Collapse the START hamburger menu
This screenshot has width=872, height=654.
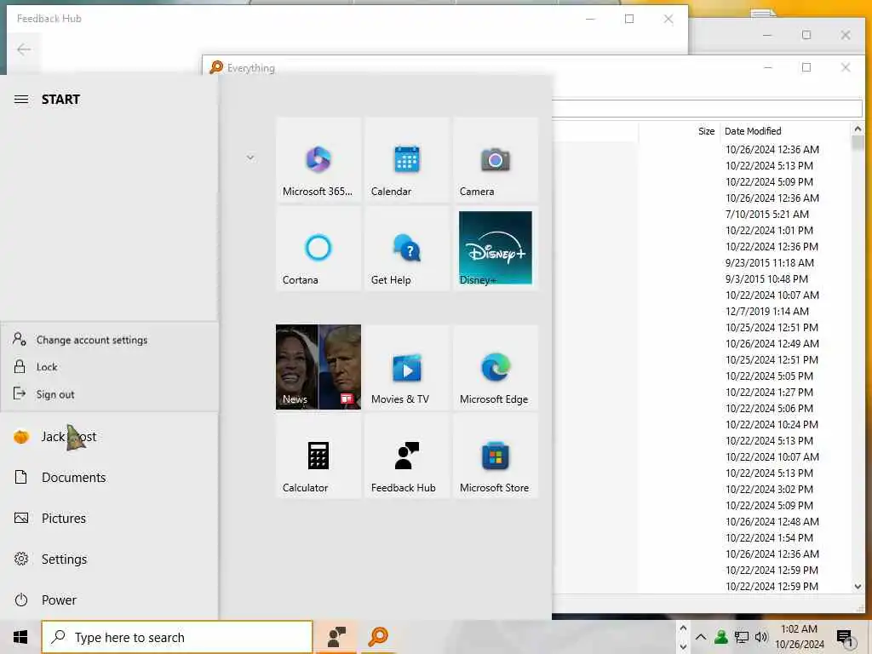tap(21, 100)
